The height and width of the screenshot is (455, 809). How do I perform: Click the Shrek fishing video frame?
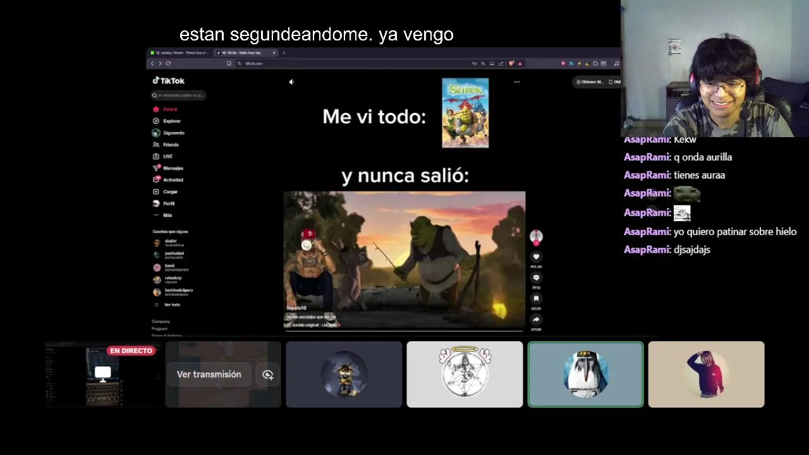coord(404,260)
